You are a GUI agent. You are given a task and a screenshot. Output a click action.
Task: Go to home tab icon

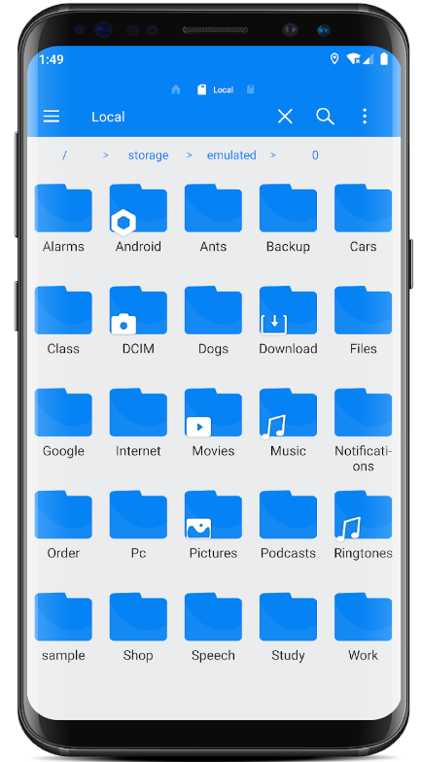176,89
